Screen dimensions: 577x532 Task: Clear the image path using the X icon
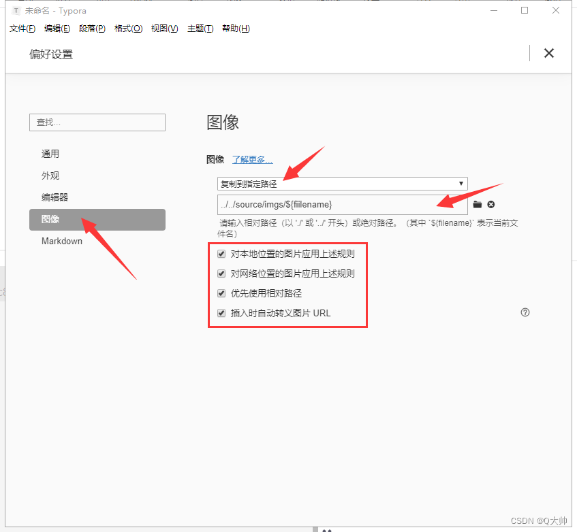[491, 204]
